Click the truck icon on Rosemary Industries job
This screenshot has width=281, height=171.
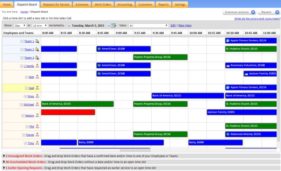228,66
